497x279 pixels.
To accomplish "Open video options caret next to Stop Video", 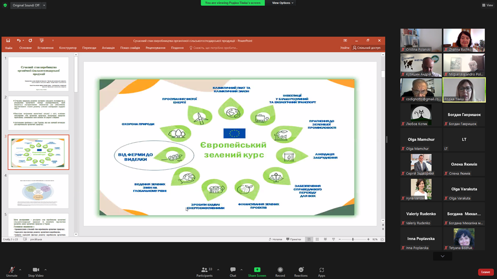I will [x=46, y=270].
